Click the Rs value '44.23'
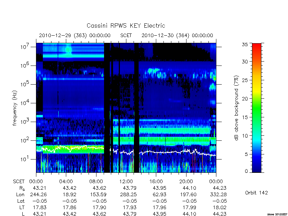The image size is (288, 216). [x=219, y=188]
